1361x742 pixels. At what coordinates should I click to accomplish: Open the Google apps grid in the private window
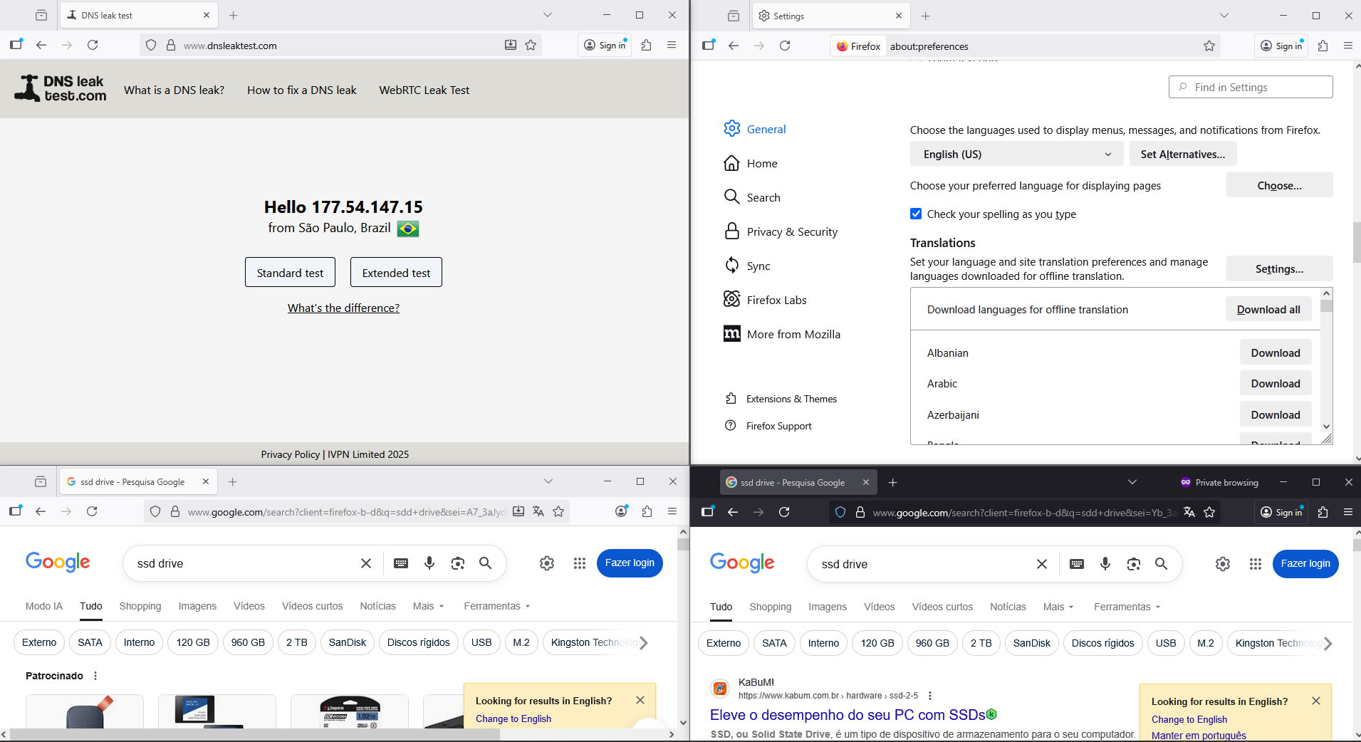pos(1256,564)
